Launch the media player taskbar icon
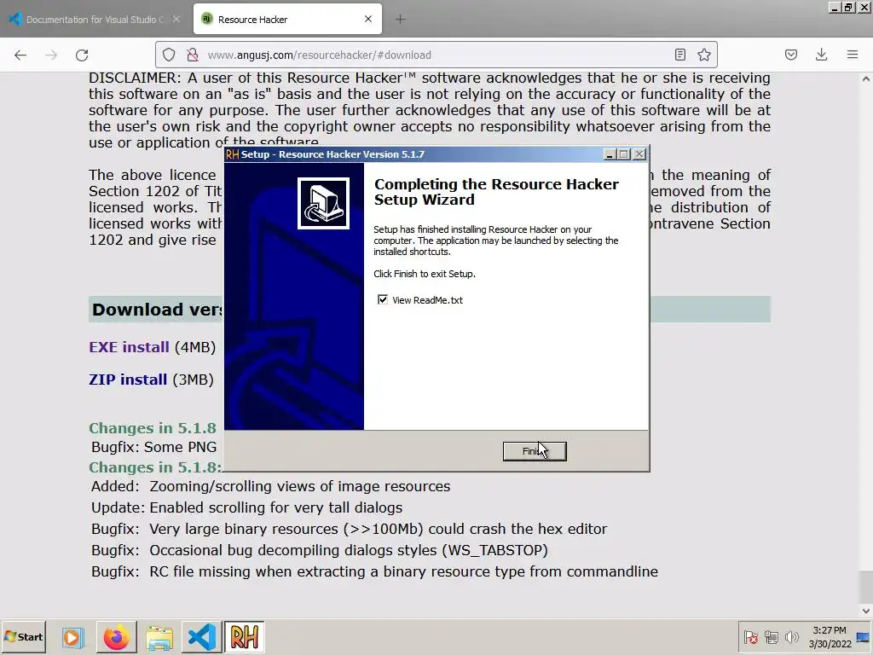Image resolution: width=873 pixels, height=655 pixels. coord(72,636)
